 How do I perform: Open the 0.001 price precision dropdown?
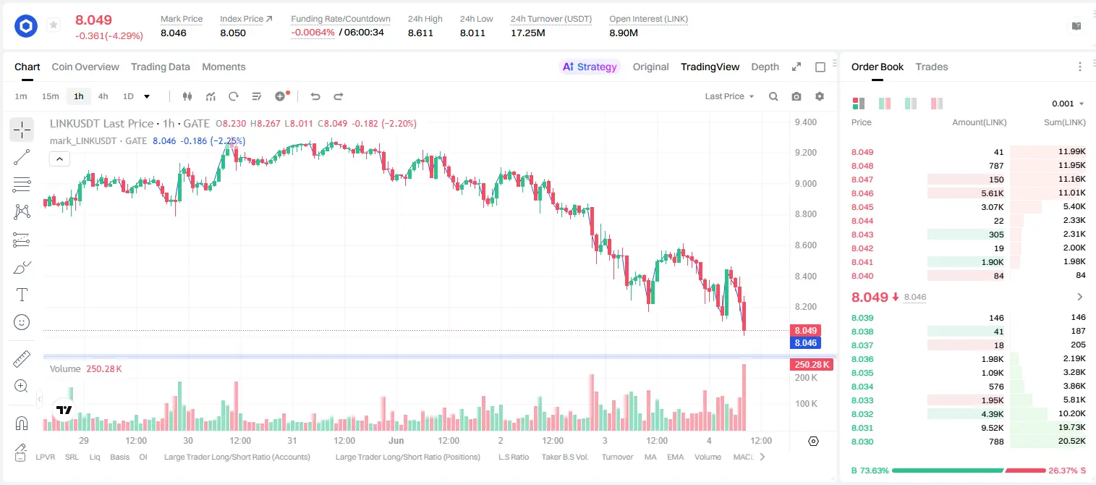tap(1068, 104)
